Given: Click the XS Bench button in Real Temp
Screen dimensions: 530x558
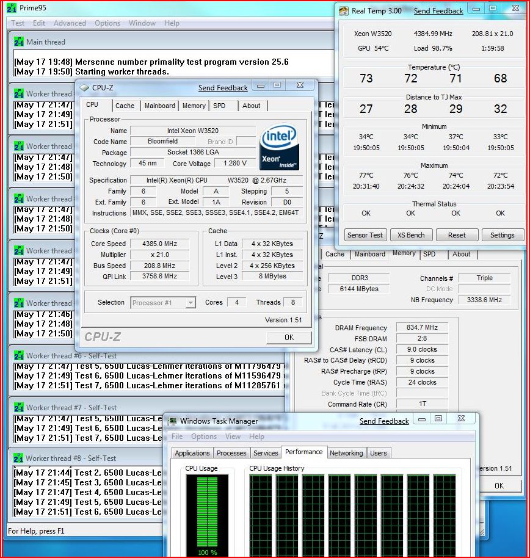Looking at the screenshot, I should (x=411, y=235).
